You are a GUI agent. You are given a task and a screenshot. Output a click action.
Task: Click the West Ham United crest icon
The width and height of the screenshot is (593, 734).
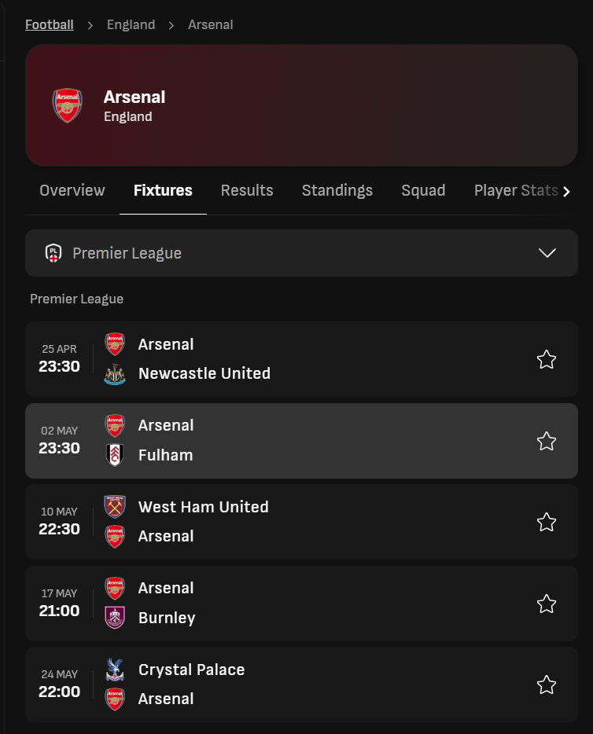(x=115, y=506)
